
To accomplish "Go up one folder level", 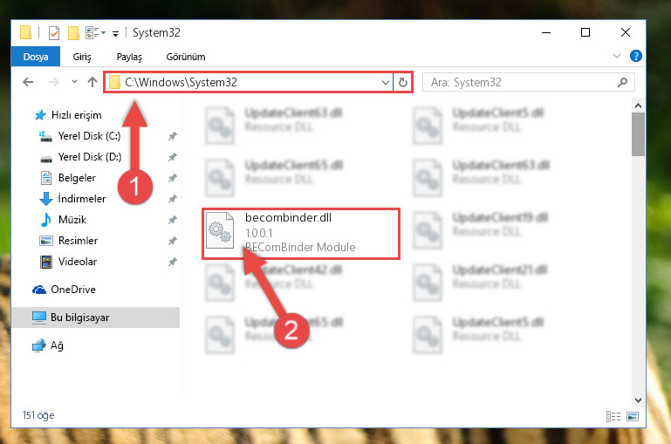I will [92, 82].
